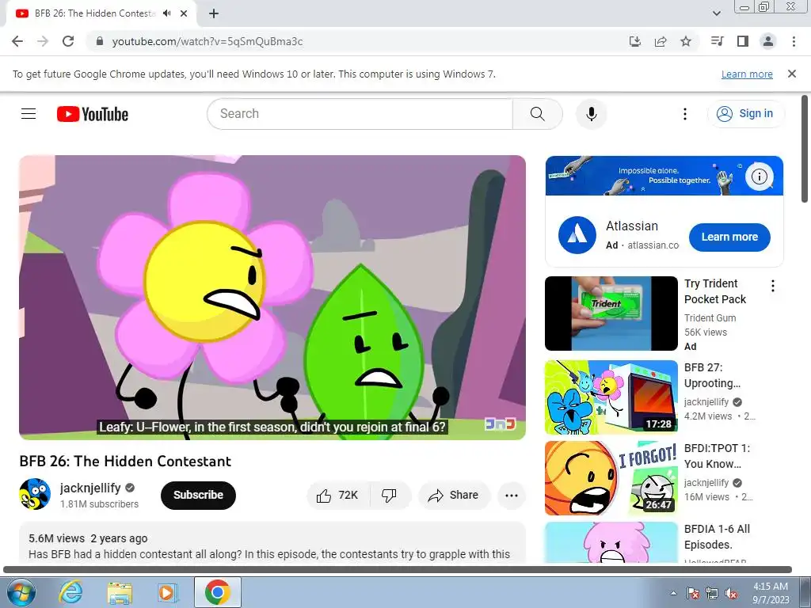Click the video watermark logo
This screenshot has height=608, width=811.
500,424
